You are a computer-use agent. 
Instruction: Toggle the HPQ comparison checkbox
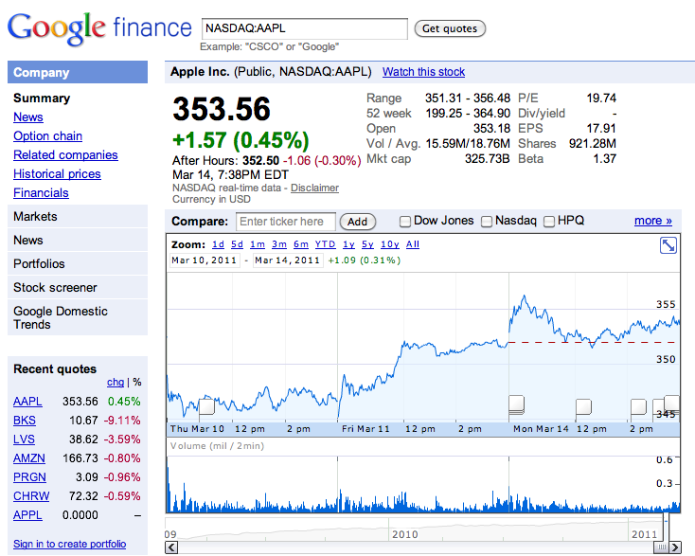pyautogui.click(x=549, y=222)
